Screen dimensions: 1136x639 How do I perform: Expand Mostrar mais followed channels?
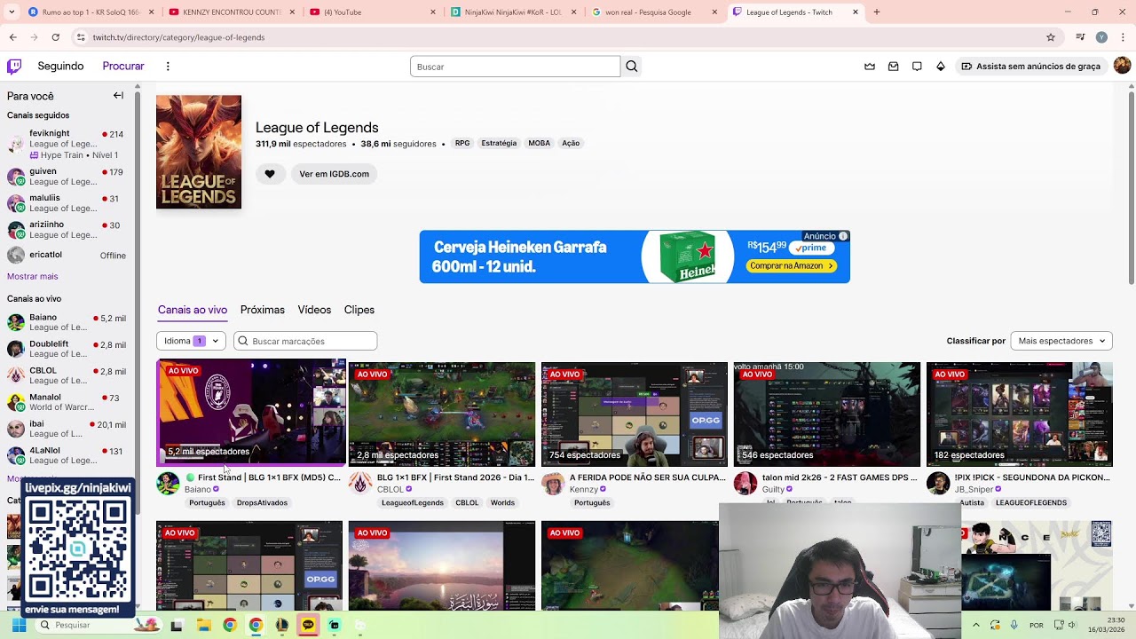pyautogui.click(x=32, y=276)
